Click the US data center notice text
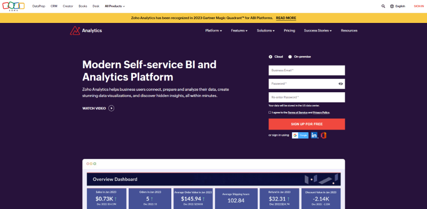Viewport: 427px width, 209px height. 294,106
